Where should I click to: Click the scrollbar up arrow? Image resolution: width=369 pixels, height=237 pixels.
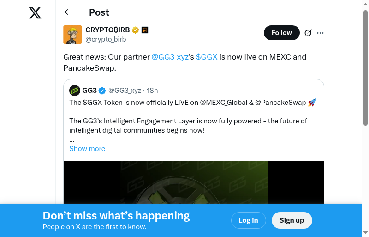tap(365, 4)
